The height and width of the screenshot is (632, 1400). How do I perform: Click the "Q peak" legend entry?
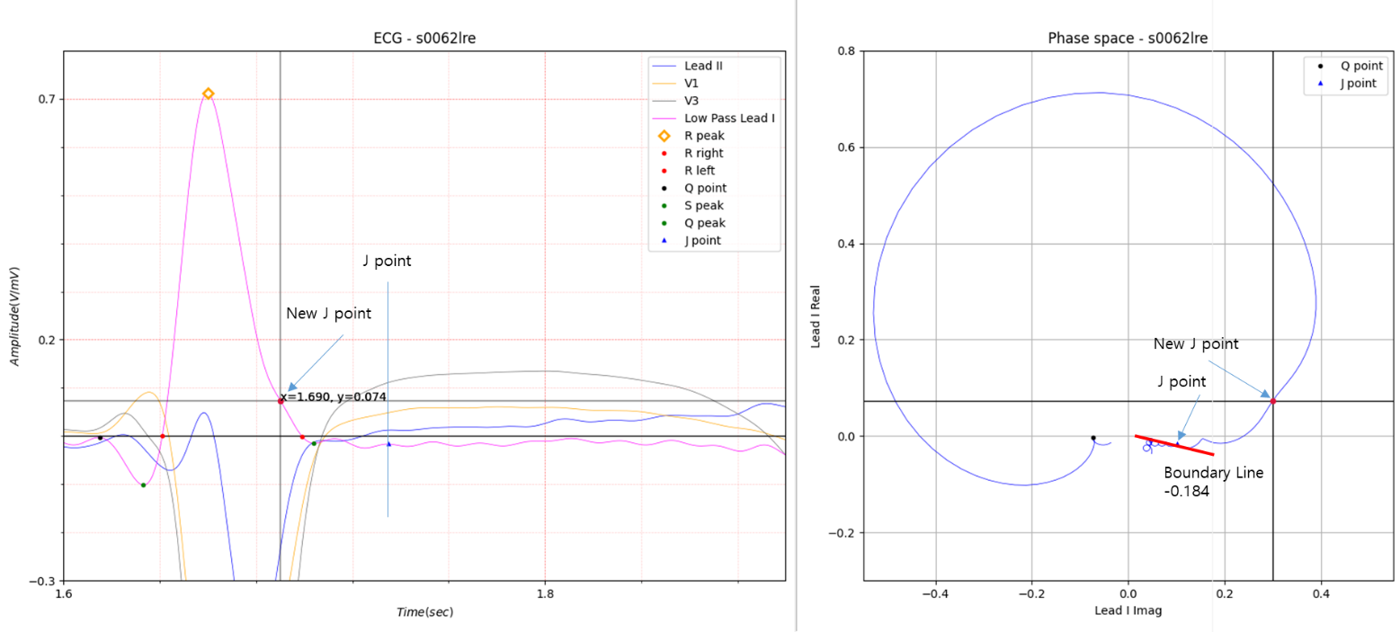705,223
